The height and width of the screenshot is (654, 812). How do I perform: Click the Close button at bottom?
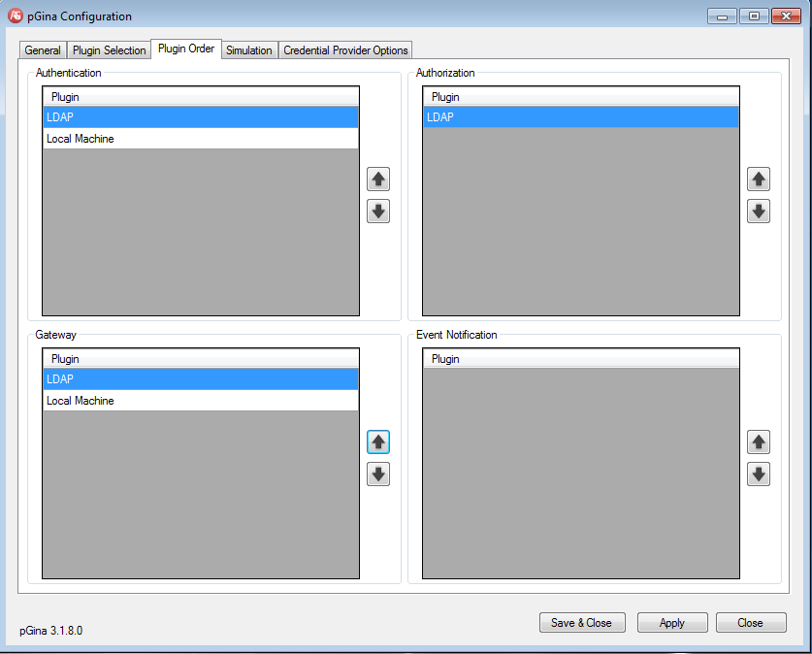click(751, 622)
